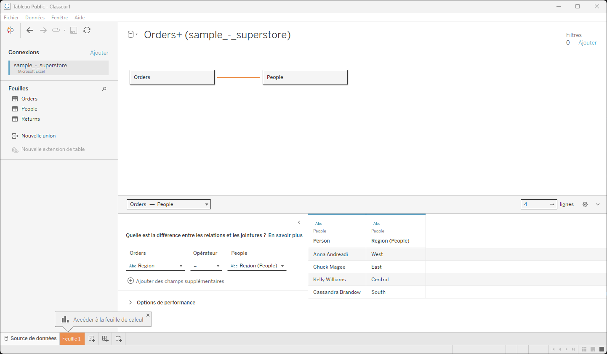The image size is (607, 354).
Task: Go back with the undo arrow
Action: pyautogui.click(x=30, y=30)
